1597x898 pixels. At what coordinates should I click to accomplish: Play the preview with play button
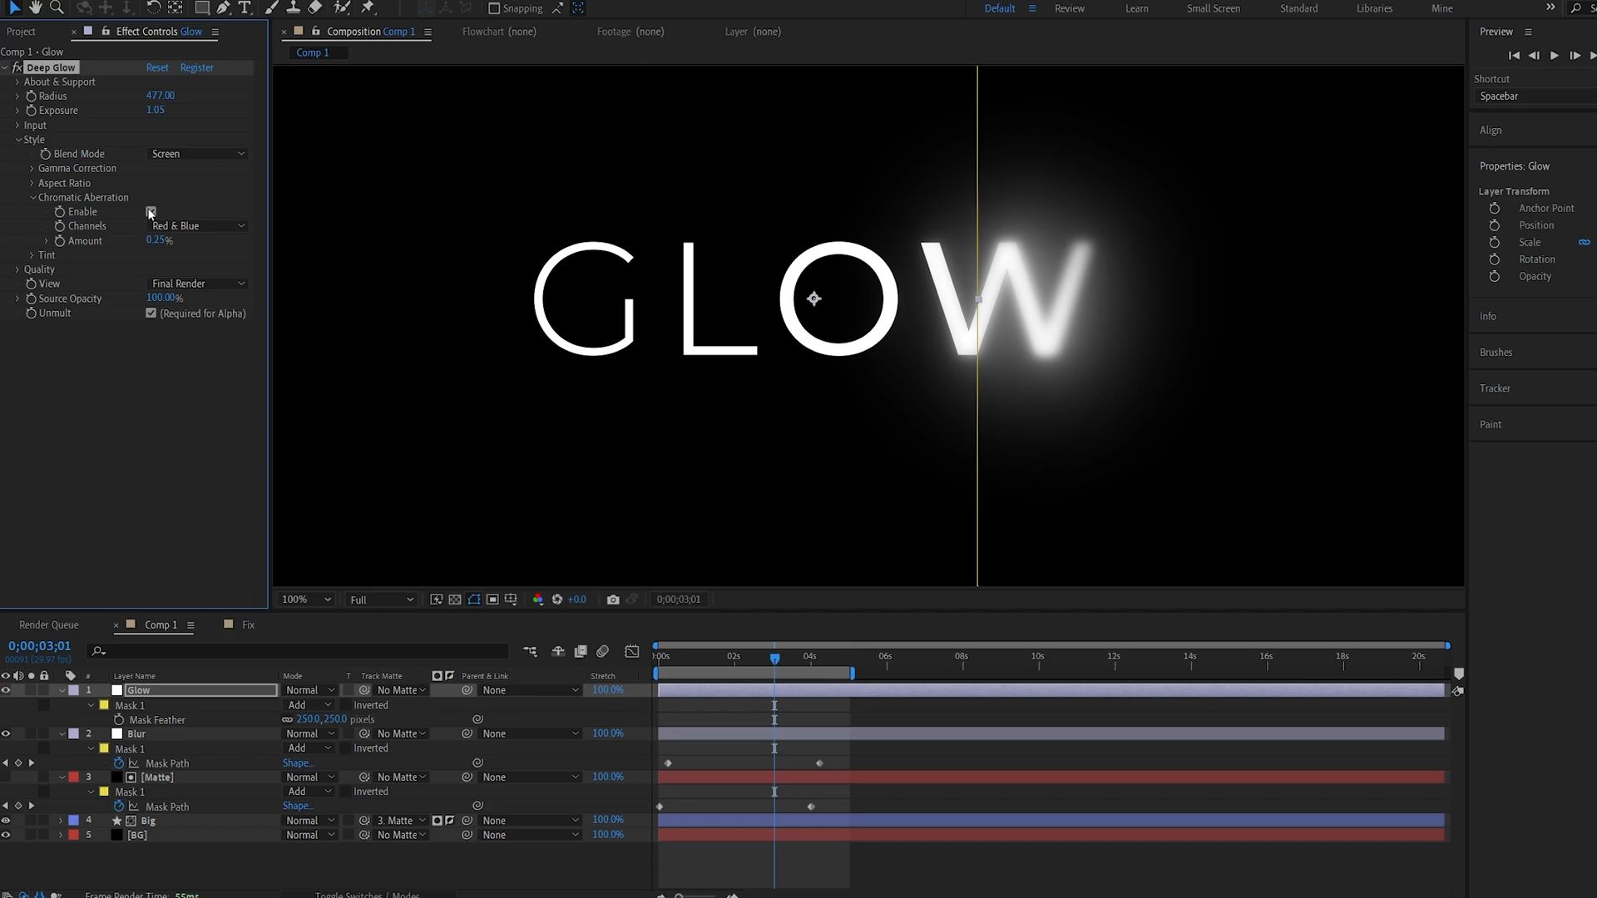(x=1554, y=56)
